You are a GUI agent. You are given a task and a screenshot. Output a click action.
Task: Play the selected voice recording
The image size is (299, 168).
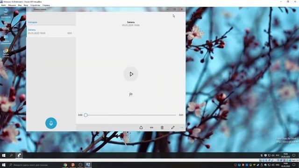pyautogui.click(x=131, y=74)
